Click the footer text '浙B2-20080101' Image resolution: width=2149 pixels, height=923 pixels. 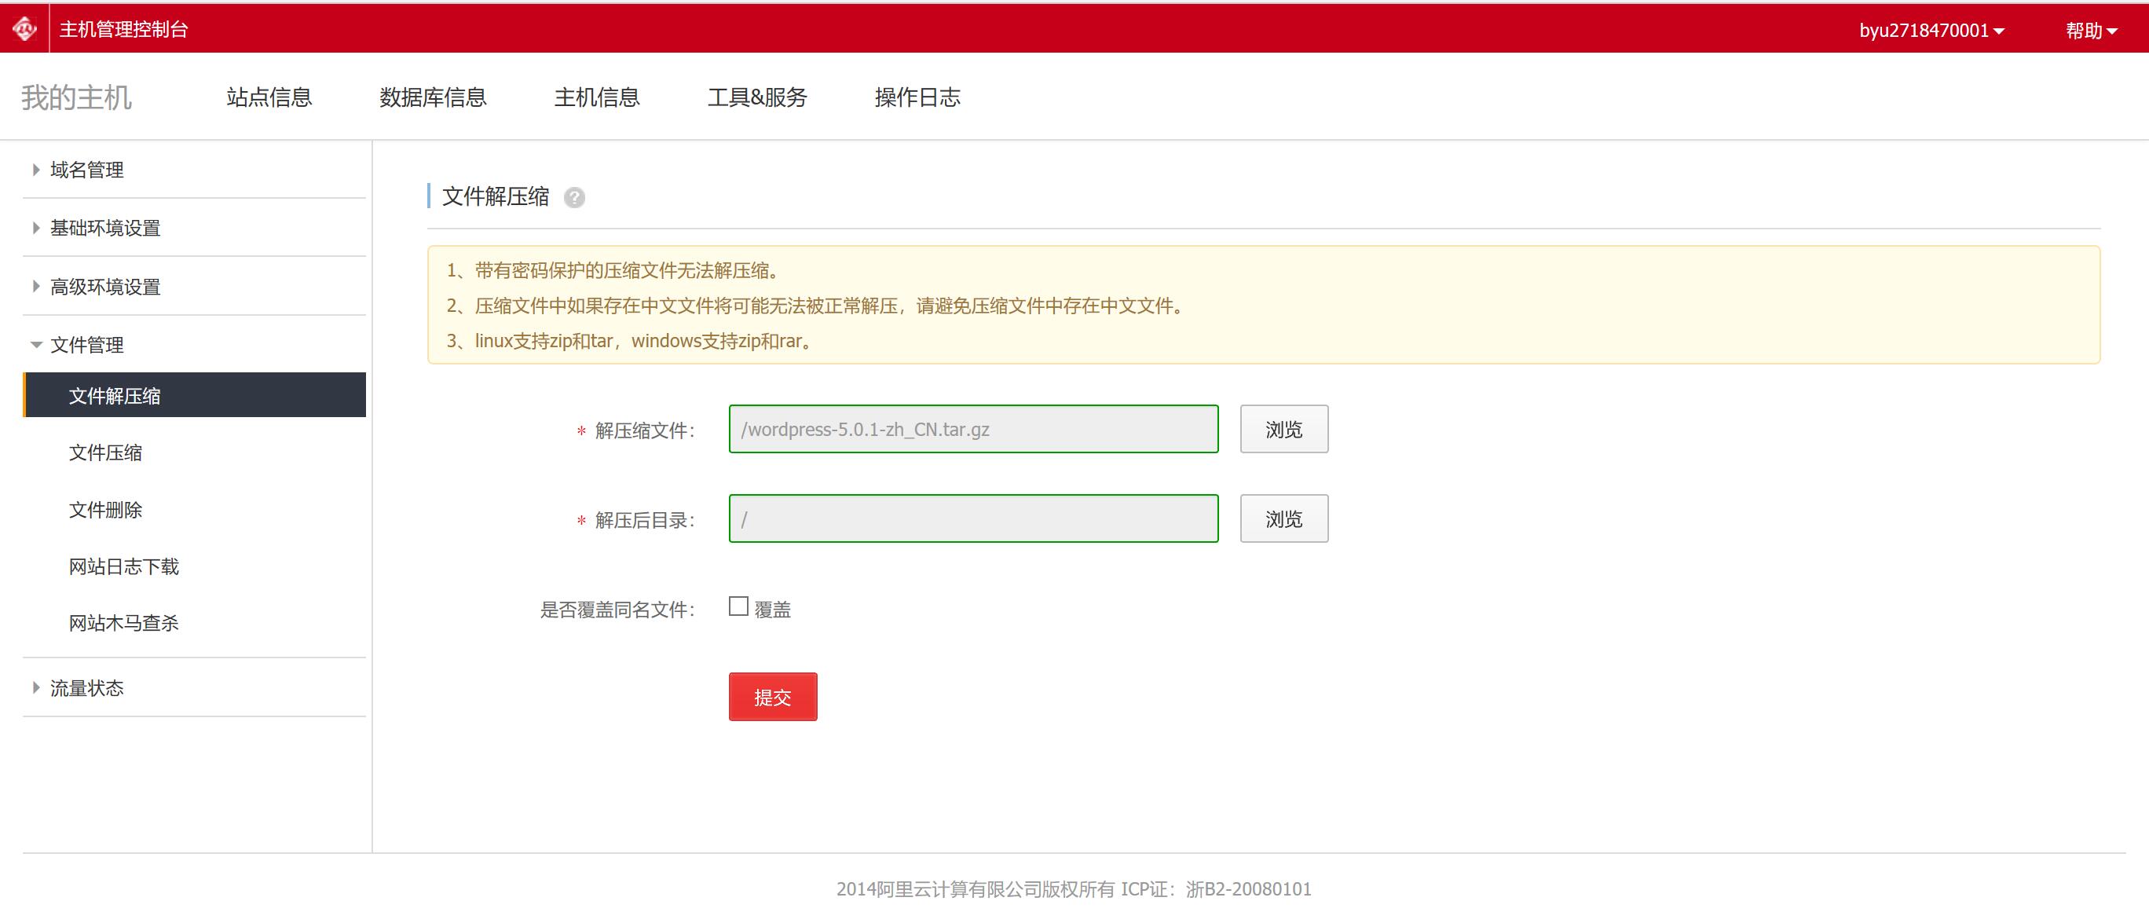[1249, 888]
